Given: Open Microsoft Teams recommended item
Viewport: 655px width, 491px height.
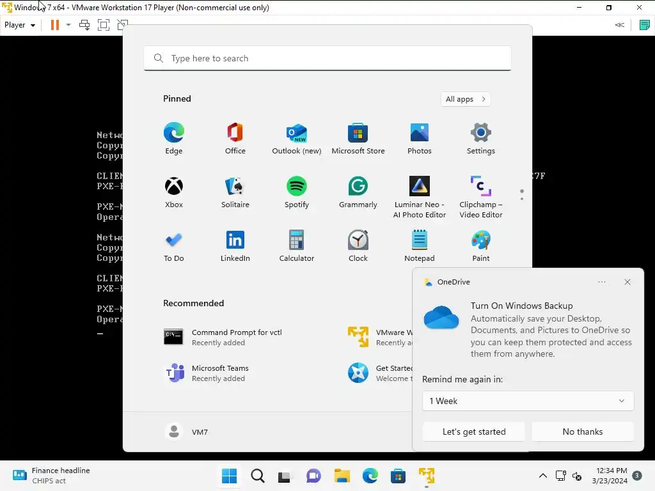Looking at the screenshot, I should [208, 373].
